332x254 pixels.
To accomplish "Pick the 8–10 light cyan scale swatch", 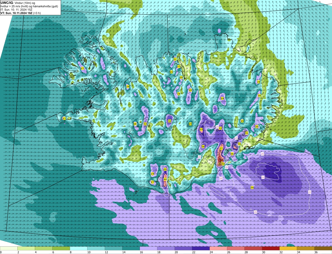I will pos(79,249).
